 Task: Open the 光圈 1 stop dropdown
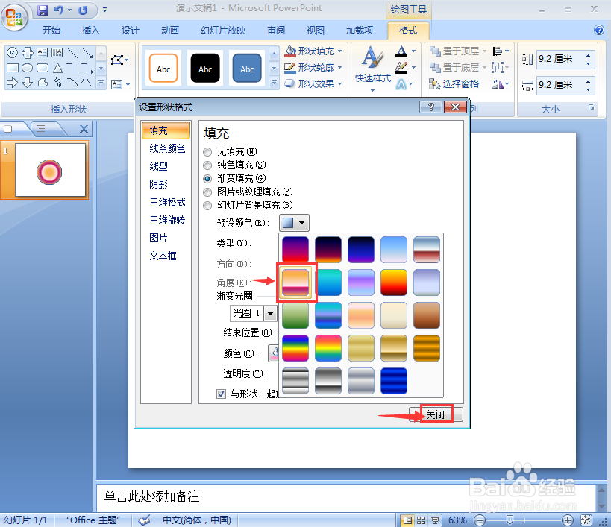point(270,313)
